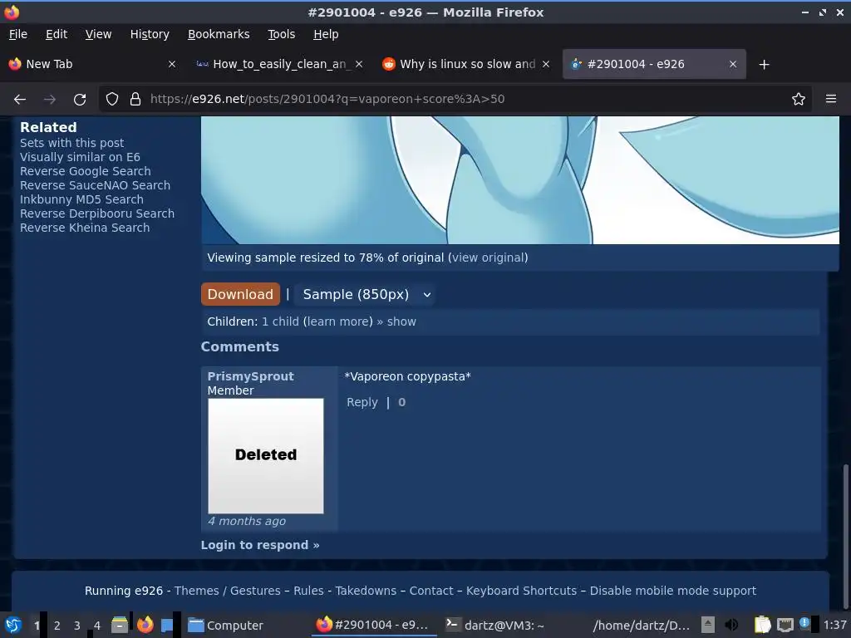Reload the current page
Screen dimensions: 851x638
[80, 100]
